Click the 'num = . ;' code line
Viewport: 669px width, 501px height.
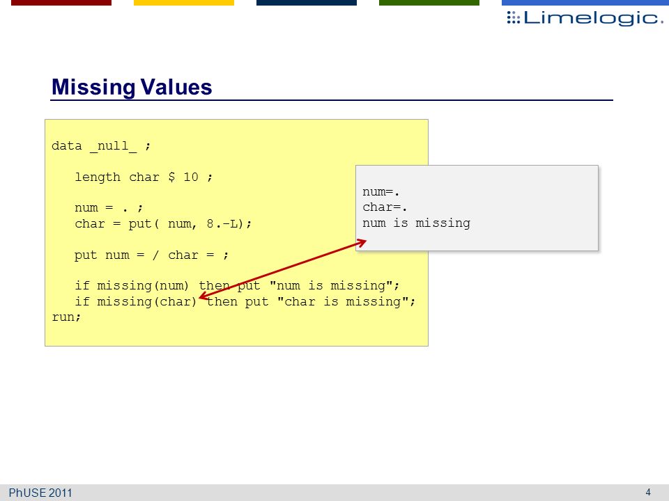coord(109,208)
